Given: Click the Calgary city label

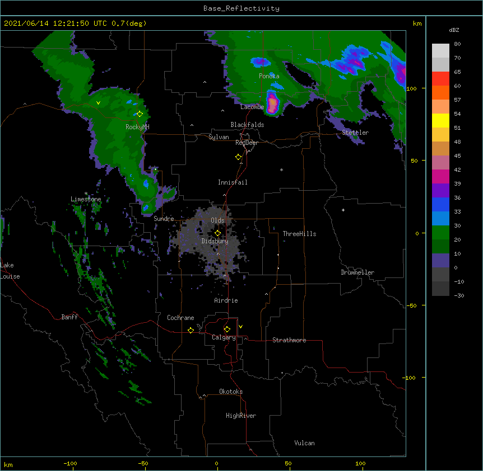Looking at the screenshot, I should (224, 337).
